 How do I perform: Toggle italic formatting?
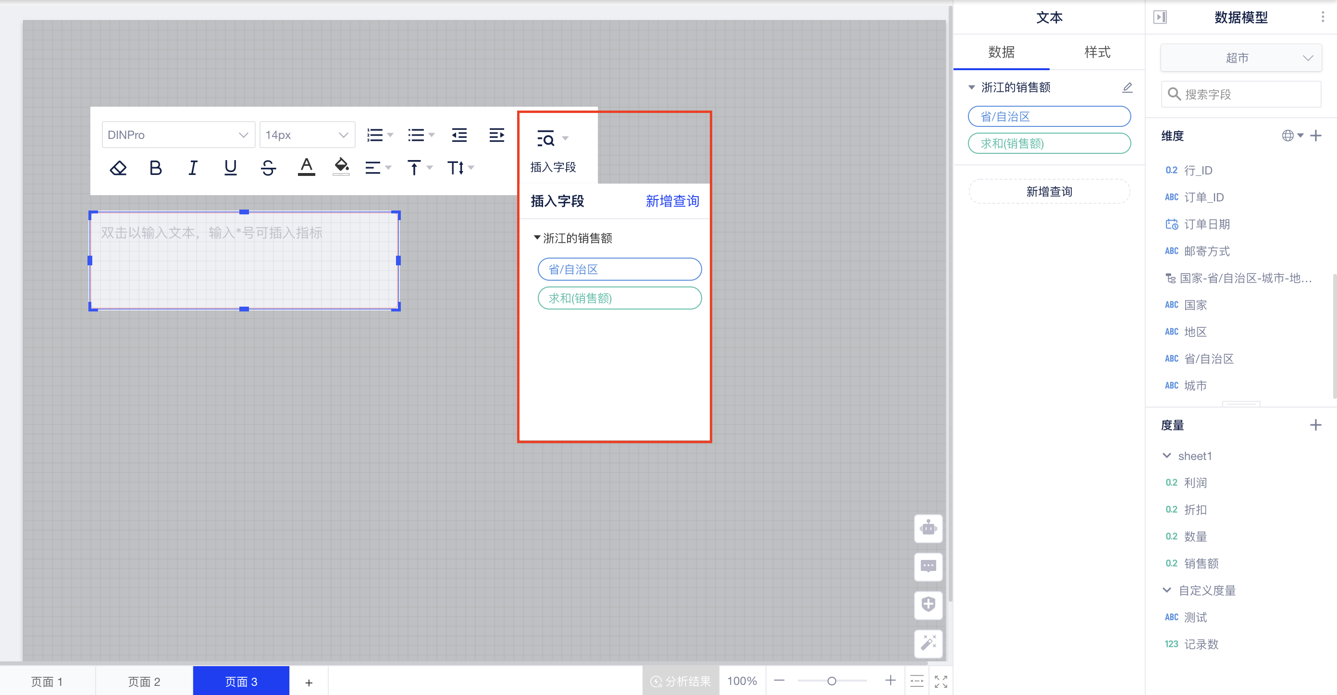point(193,167)
